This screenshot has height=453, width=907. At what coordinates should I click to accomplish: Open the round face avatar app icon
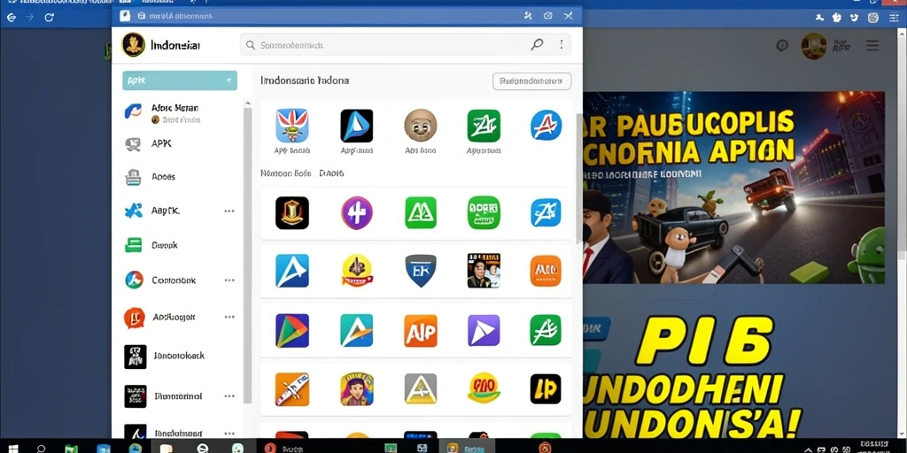421,126
